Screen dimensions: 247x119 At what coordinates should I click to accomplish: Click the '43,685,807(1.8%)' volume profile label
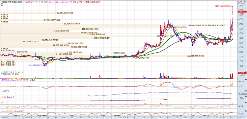[x=31, y=42]
